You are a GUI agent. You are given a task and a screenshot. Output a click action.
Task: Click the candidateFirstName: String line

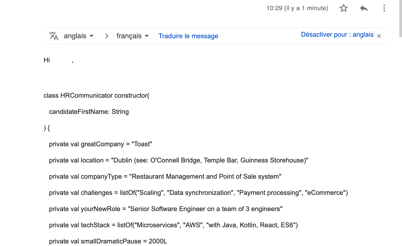point(89,112)
